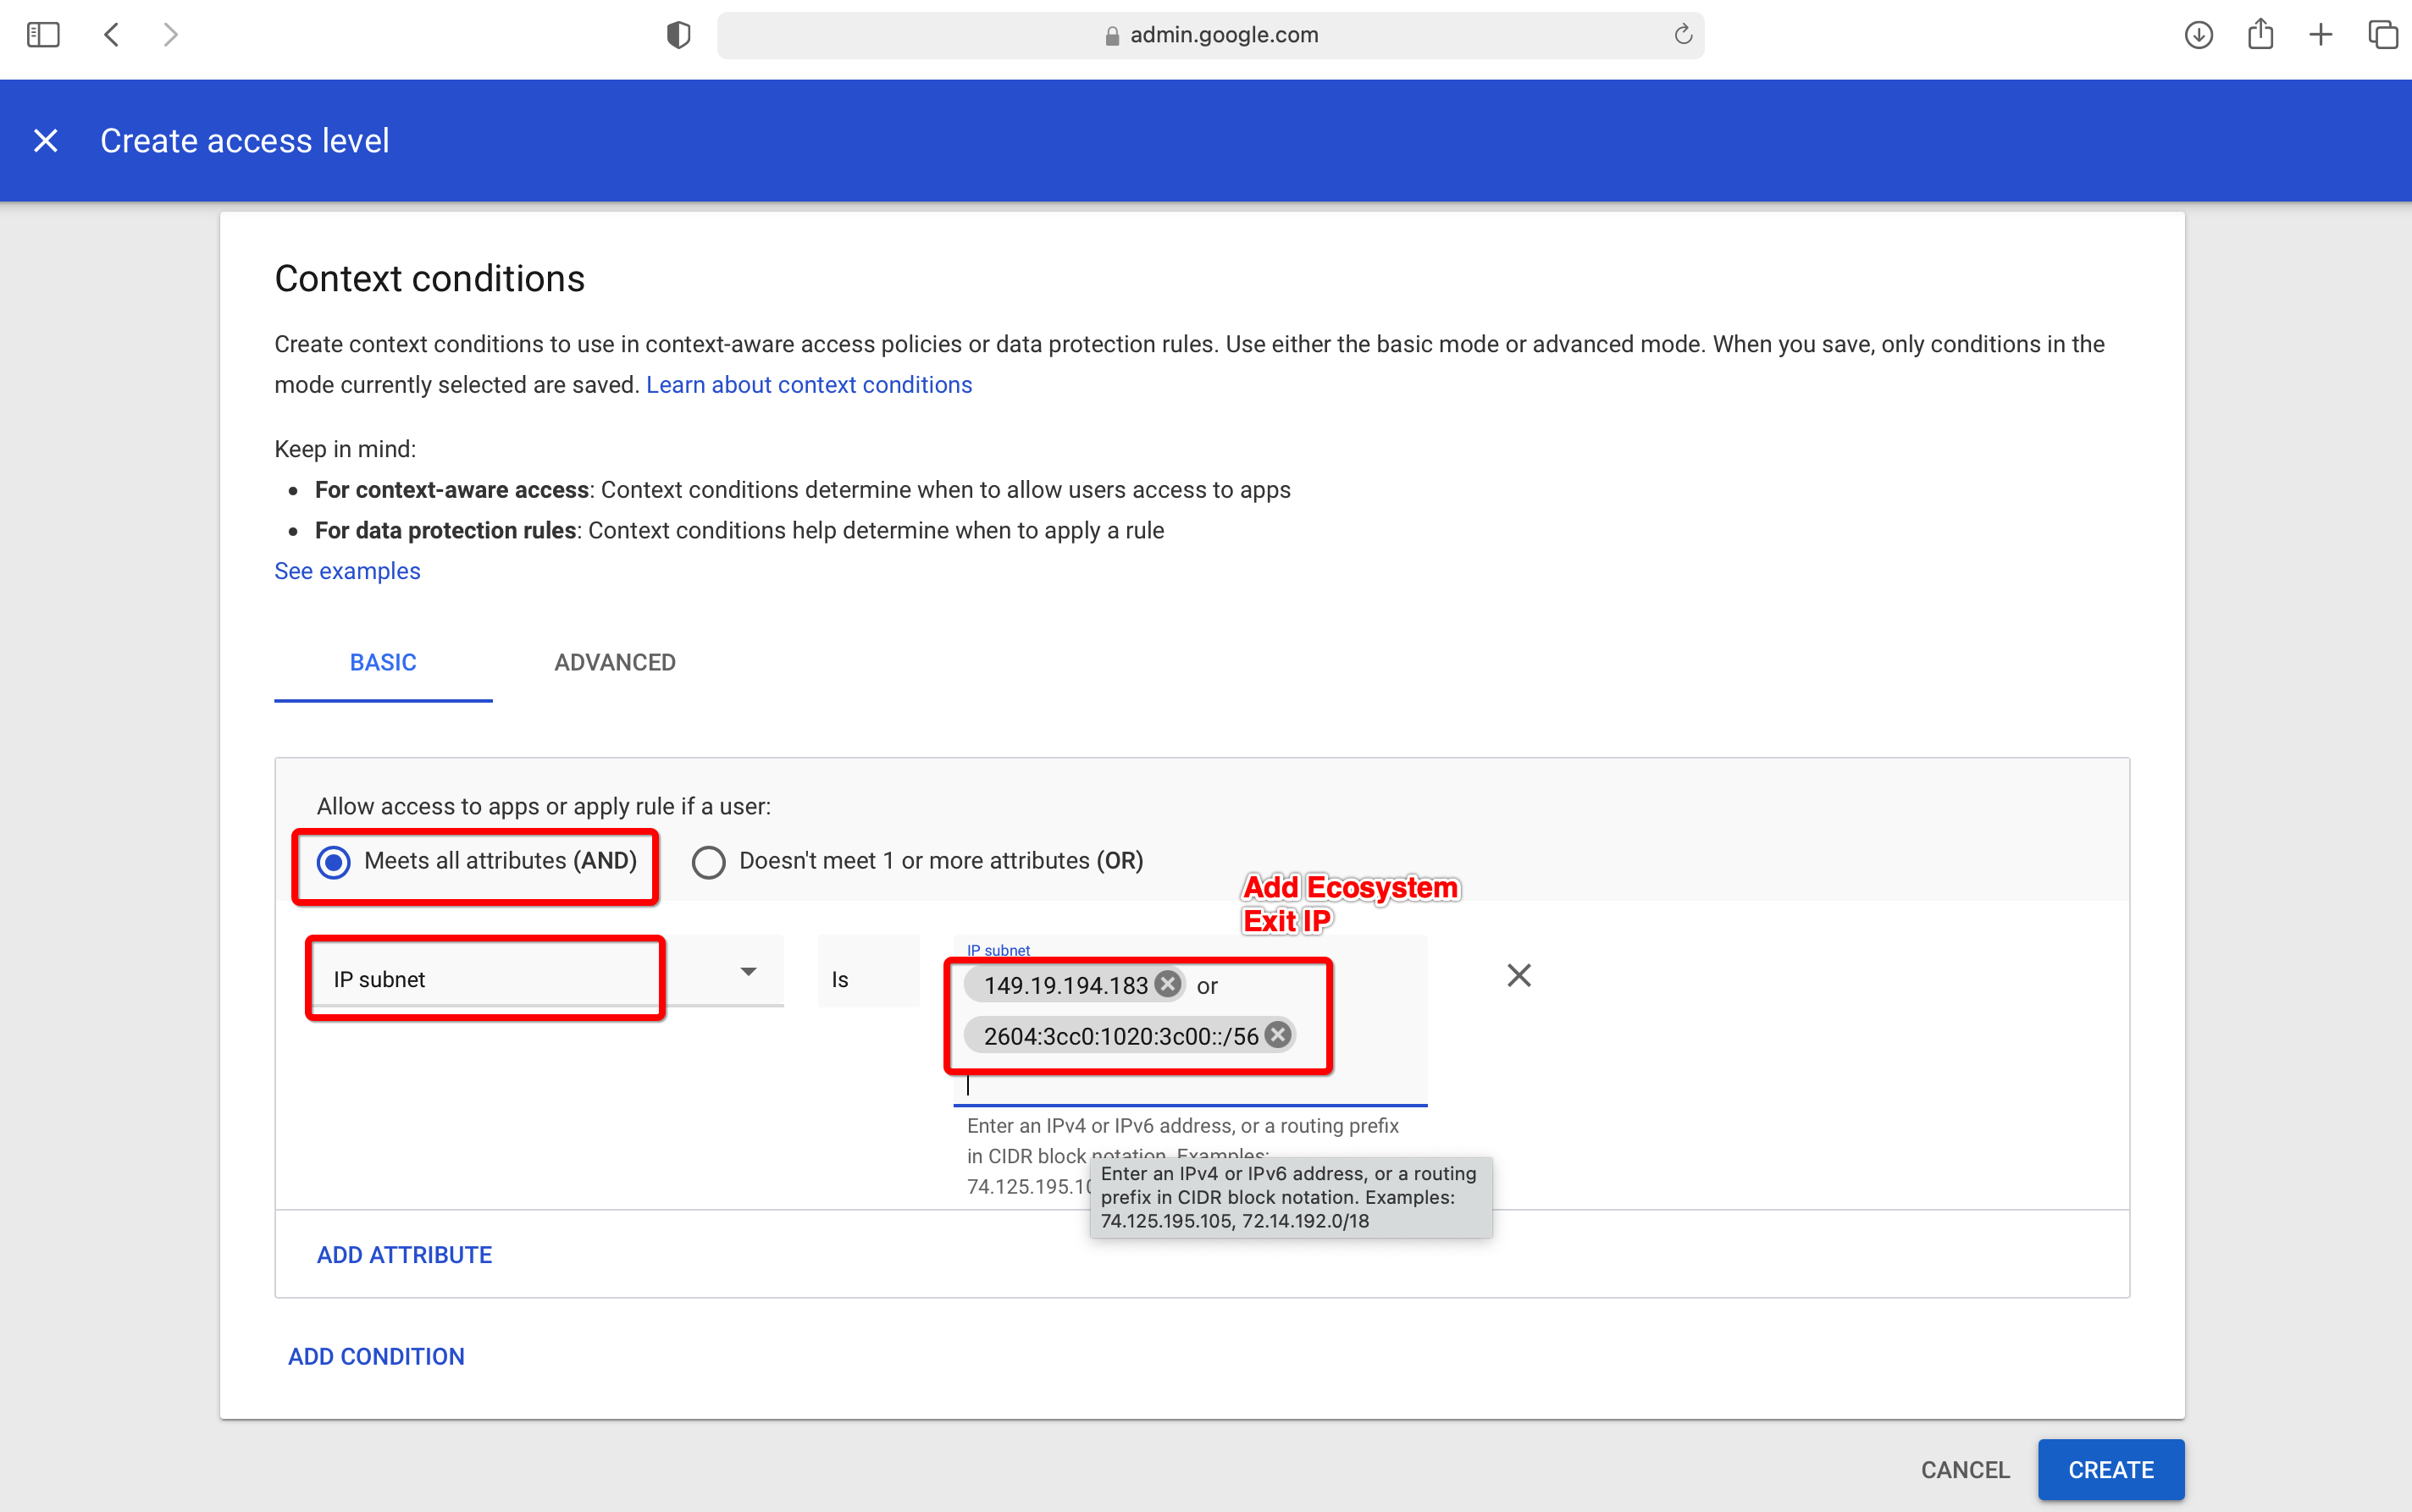Image resolution: width=2412 pixels, height=1512 pixels.
Task: Select Meets all attributes (AND) radio
Action: (x=335, y=862)
